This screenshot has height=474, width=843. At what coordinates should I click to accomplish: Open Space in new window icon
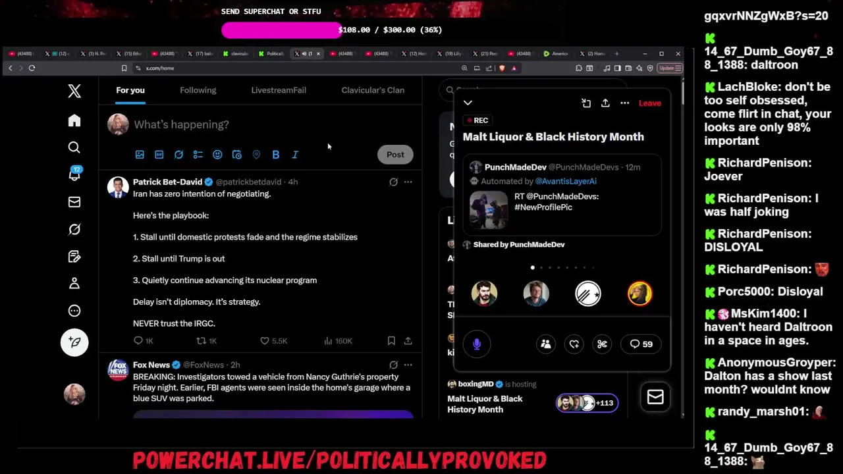pyautogui.click(x=586, y=103)
